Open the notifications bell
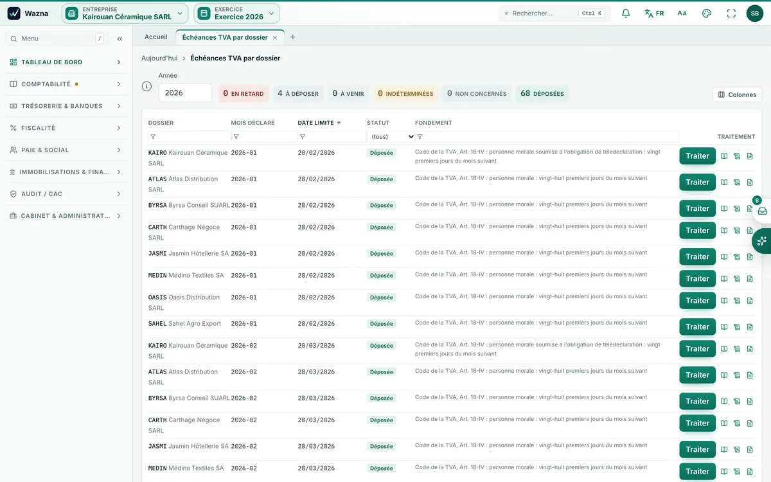Image resolution: width=771 pixels, height=482 pixels. (x=626, y=13)
